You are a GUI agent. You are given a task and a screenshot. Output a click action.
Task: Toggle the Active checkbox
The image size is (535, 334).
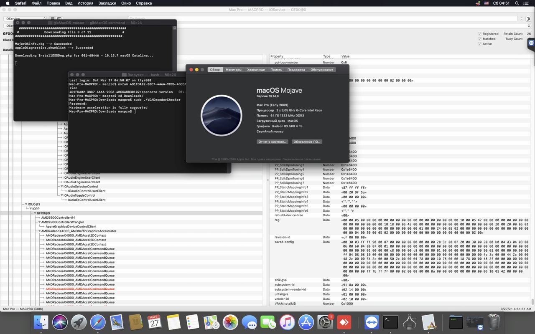click(479, 44)
